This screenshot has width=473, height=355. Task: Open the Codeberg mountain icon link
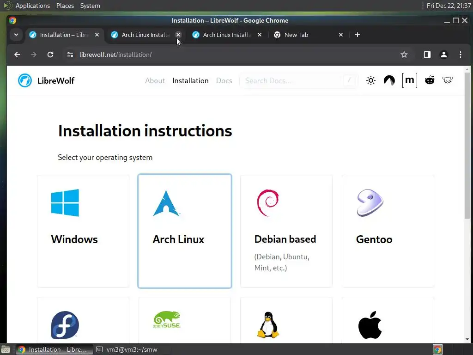(389, 80)
